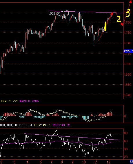Click the 1780 price axis label

(x=128, y=22)
